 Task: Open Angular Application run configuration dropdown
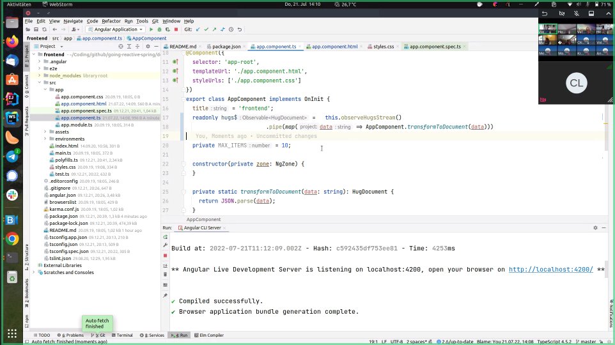tap(115, 29)
